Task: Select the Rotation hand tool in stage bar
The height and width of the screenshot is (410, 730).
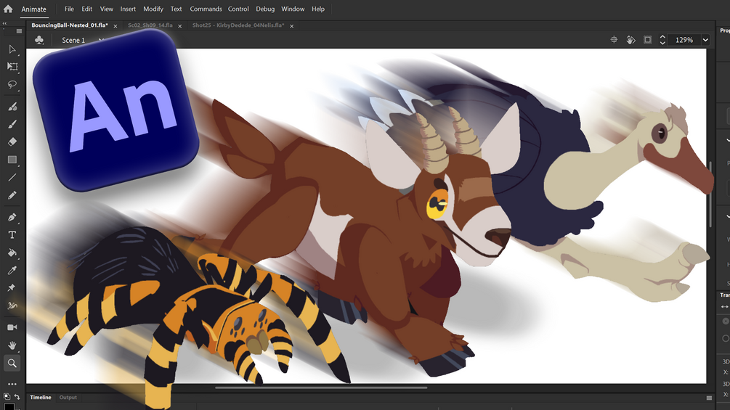Action: coord(630,40)
